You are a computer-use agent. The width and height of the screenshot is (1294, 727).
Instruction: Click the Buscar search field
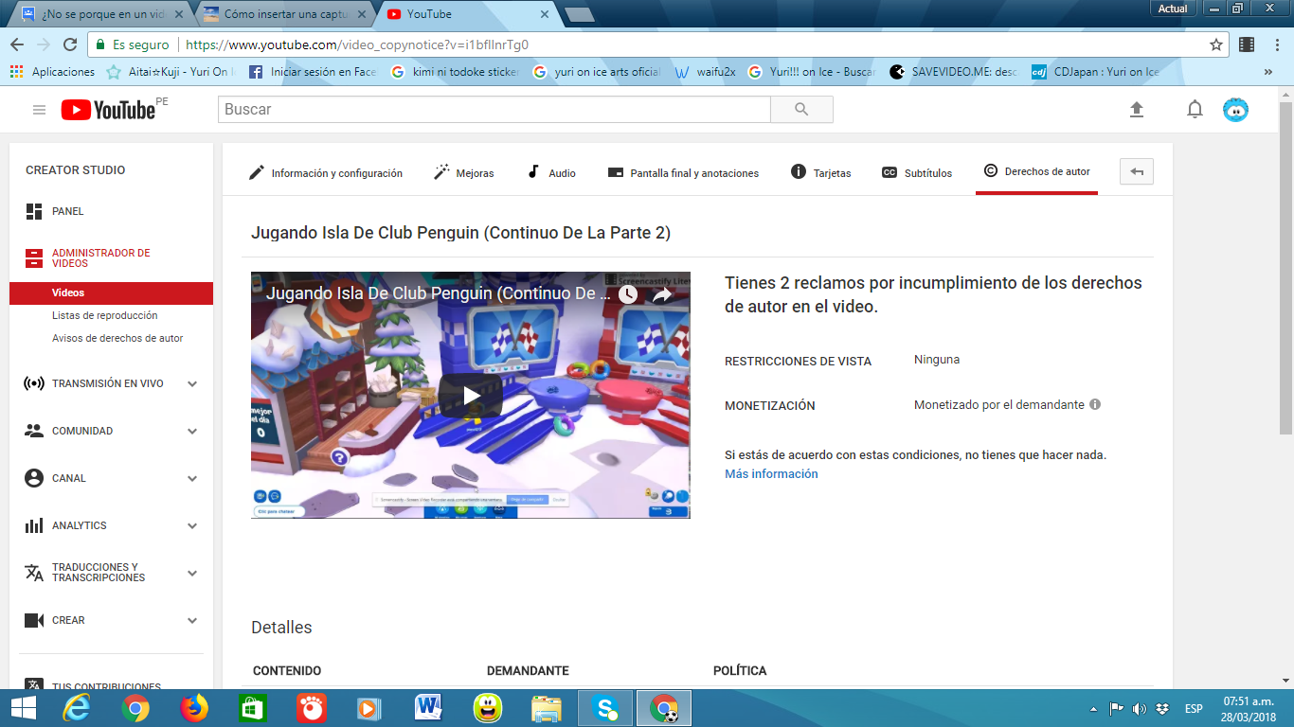[x=494, y=110]
